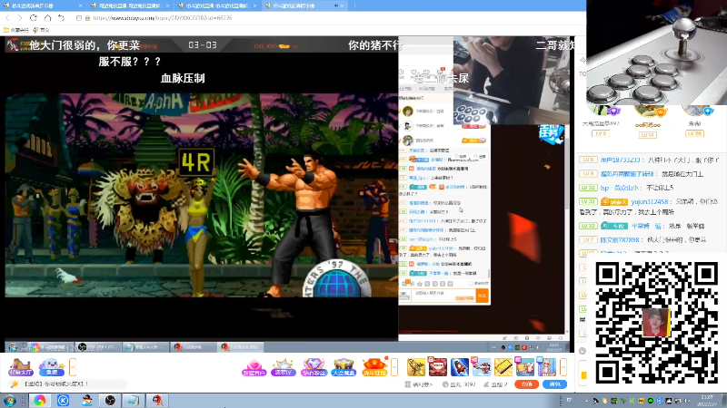
Task: Click the orange send button in the embedded chat
Action: pos(483,296)
